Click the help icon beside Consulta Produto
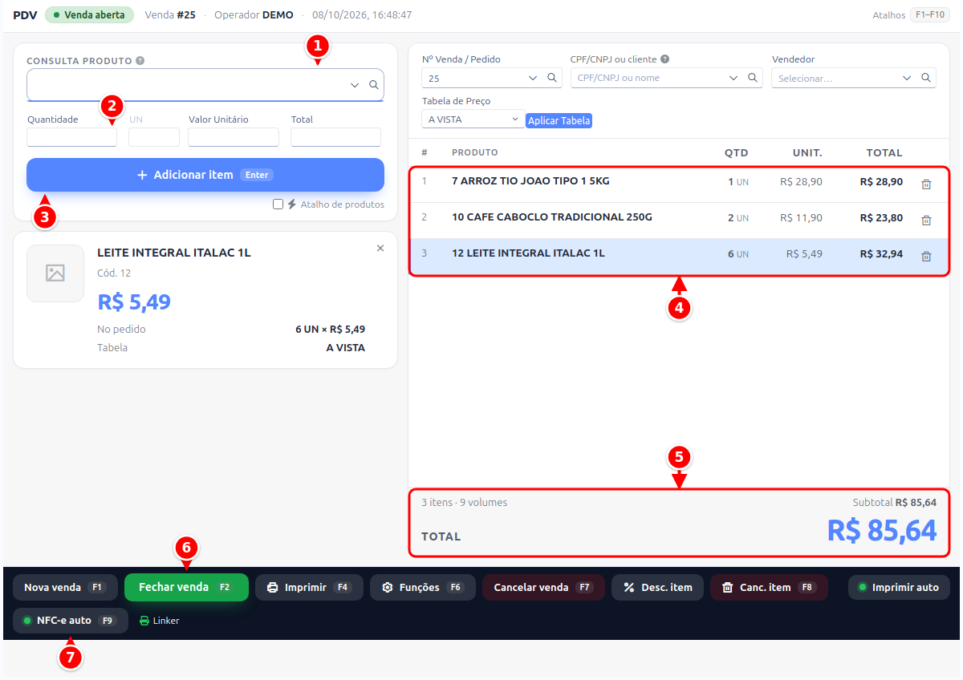Screen dimensions: 963x680 tap(140, 61)
